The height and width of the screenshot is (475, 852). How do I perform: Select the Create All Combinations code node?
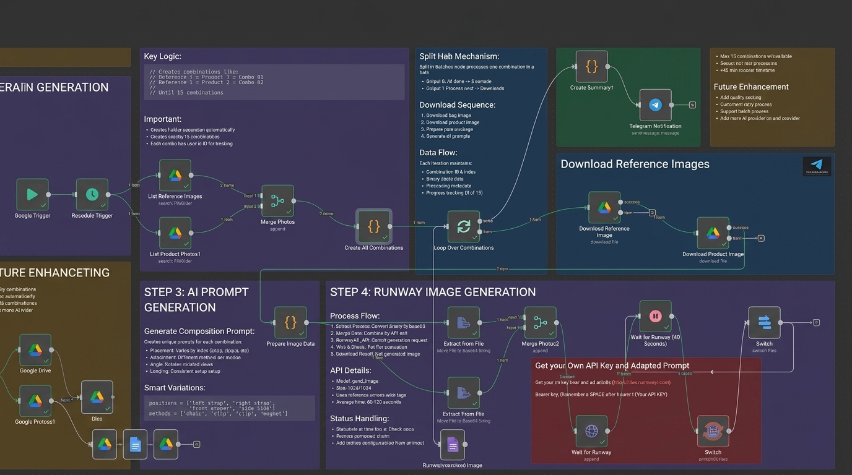pos(374,226)
